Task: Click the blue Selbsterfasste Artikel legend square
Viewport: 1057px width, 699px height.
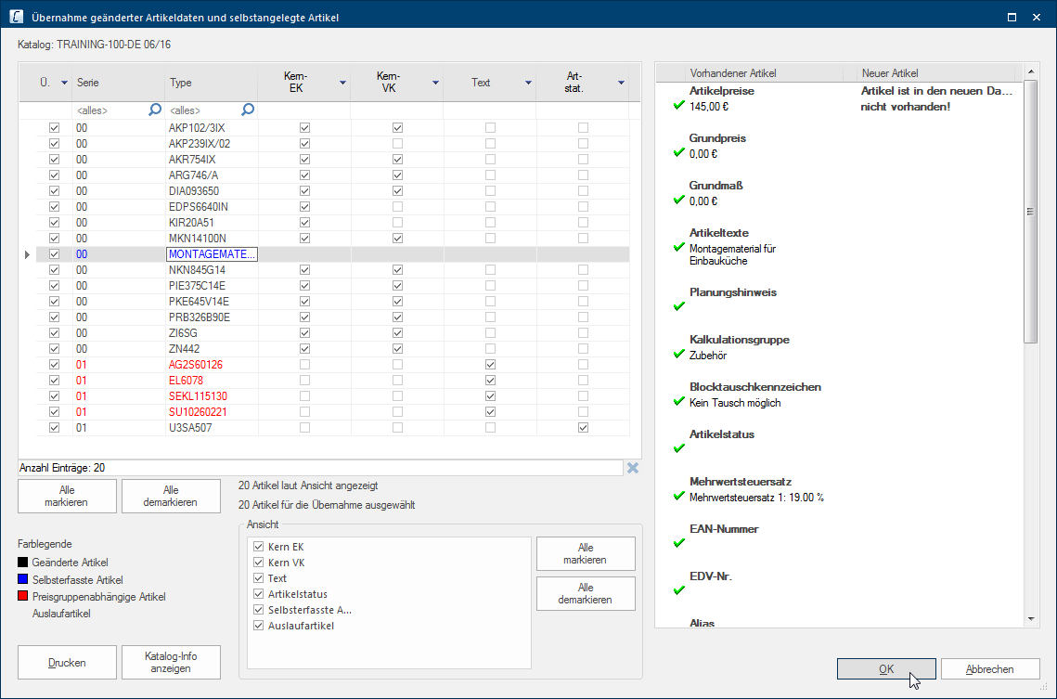Action: tap(23, 580)
